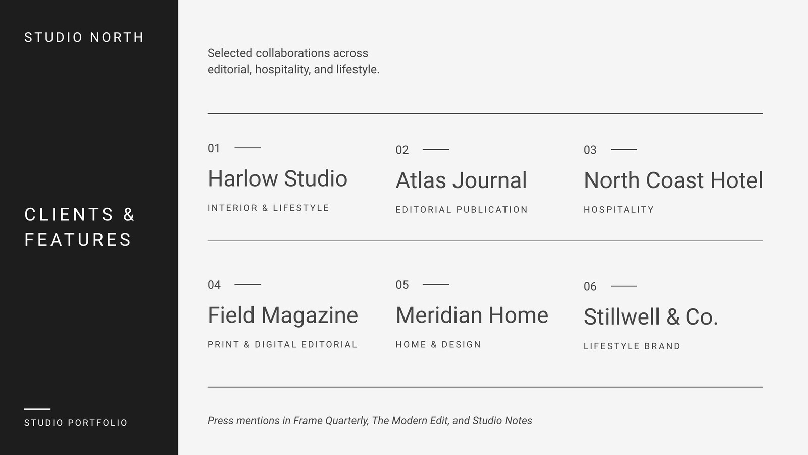Open the Field Magazine client entry

pos(283,315)
